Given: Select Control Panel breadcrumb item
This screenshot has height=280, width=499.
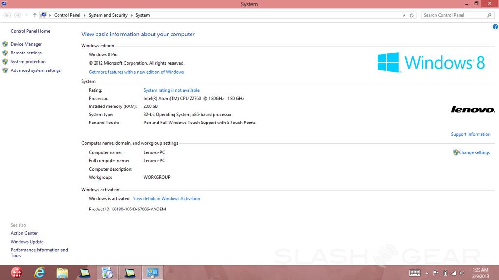Looking at the screenshot, I should 67,15.
